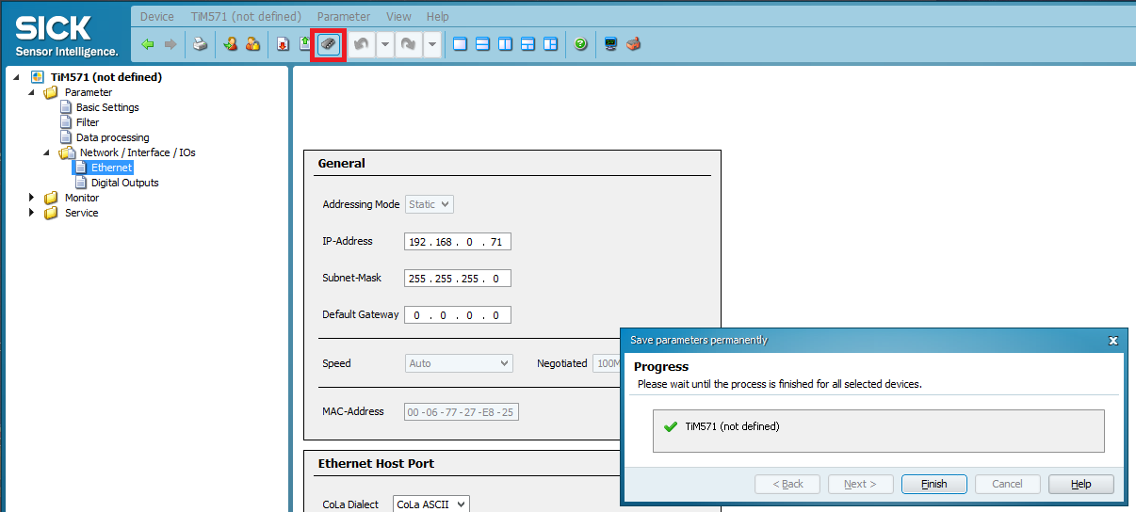Click the upload parameters icon with green arrow
Image resolution: width=1136 pixels, height=512 pixels.
304,44
